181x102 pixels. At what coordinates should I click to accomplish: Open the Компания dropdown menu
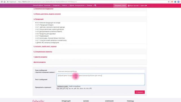(48, 5)
